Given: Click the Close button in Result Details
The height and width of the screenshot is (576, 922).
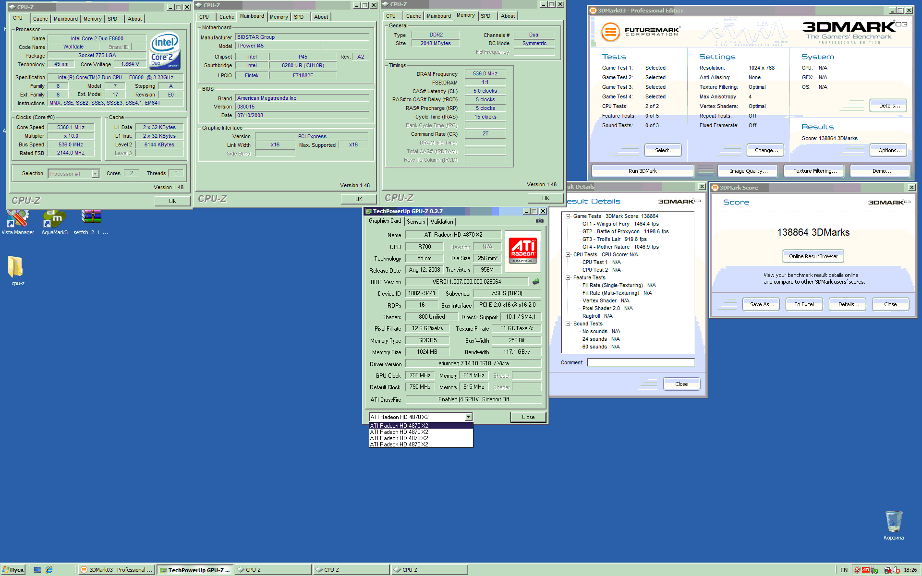Looking at the screenshot, I should pos(681,384).
